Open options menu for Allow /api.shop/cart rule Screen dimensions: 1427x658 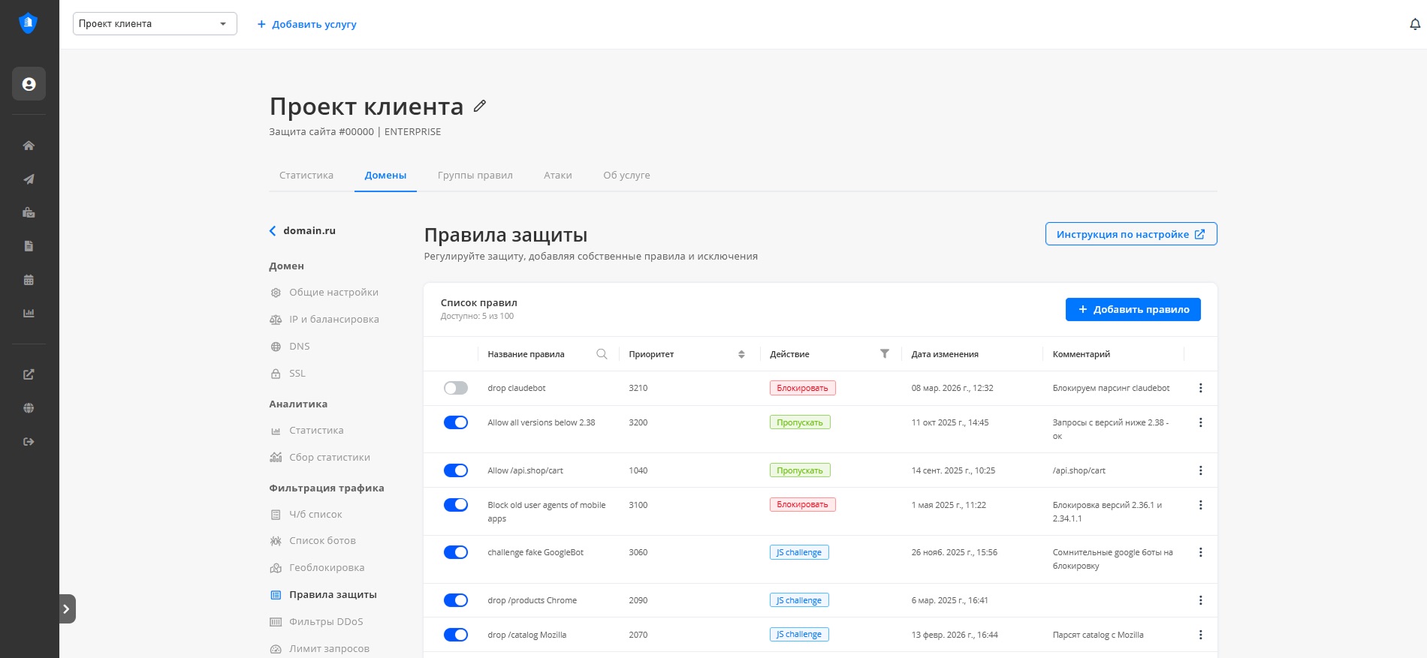(x=1200, y=470)
